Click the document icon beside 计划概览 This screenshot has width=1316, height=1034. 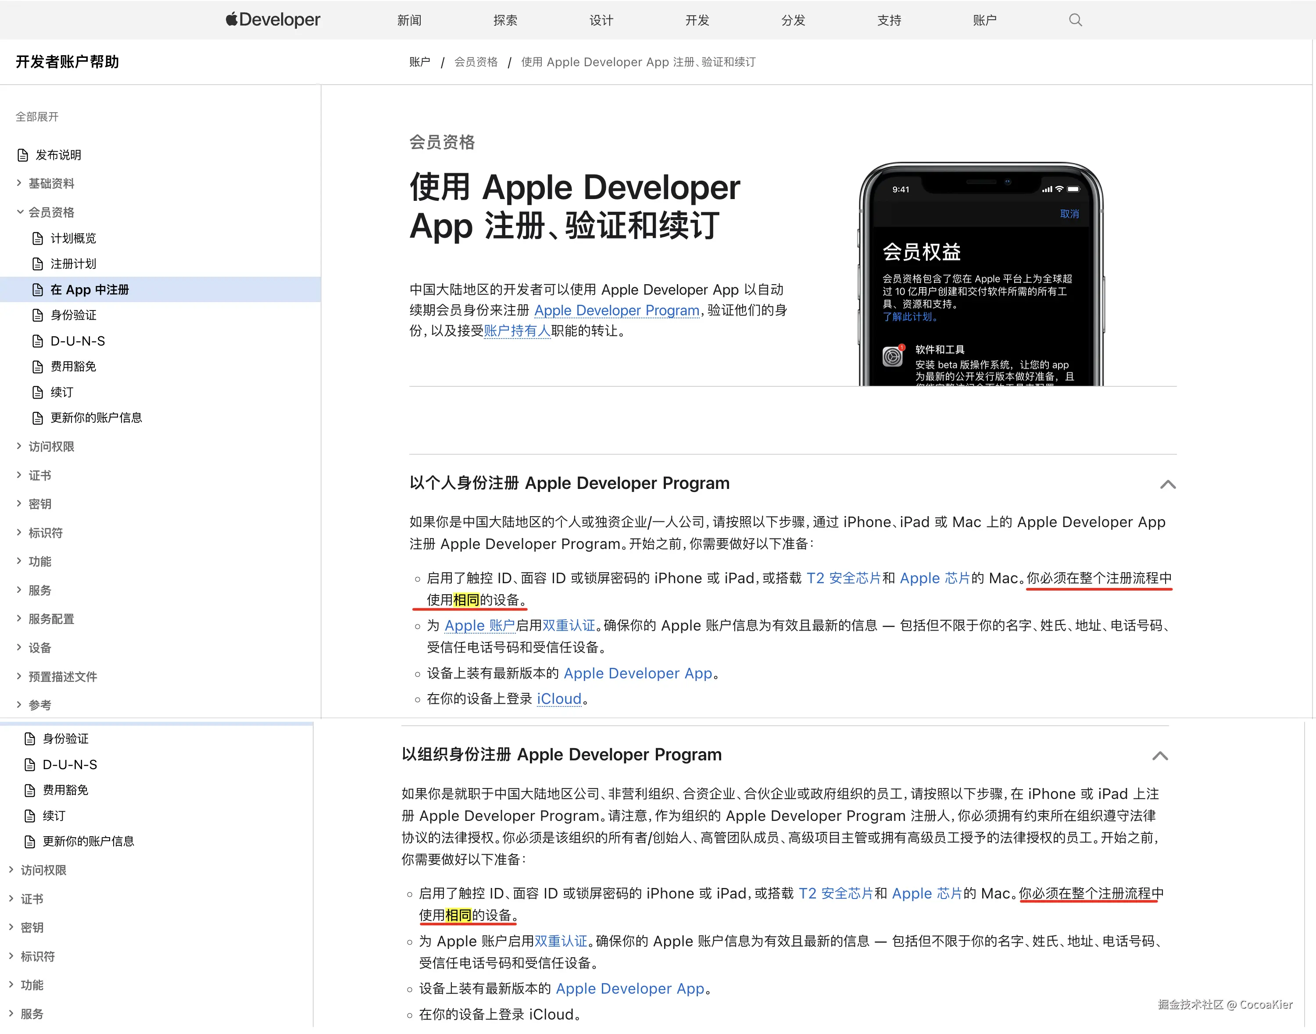coord(38,238)
